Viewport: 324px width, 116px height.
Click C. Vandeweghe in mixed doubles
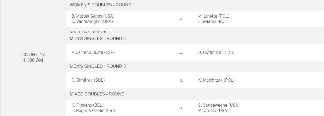[219, 105]
